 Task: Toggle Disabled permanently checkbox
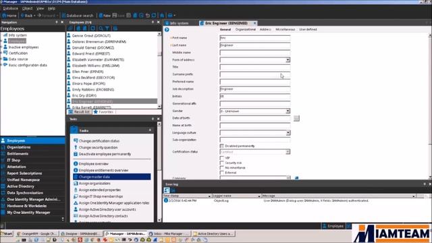222,146
